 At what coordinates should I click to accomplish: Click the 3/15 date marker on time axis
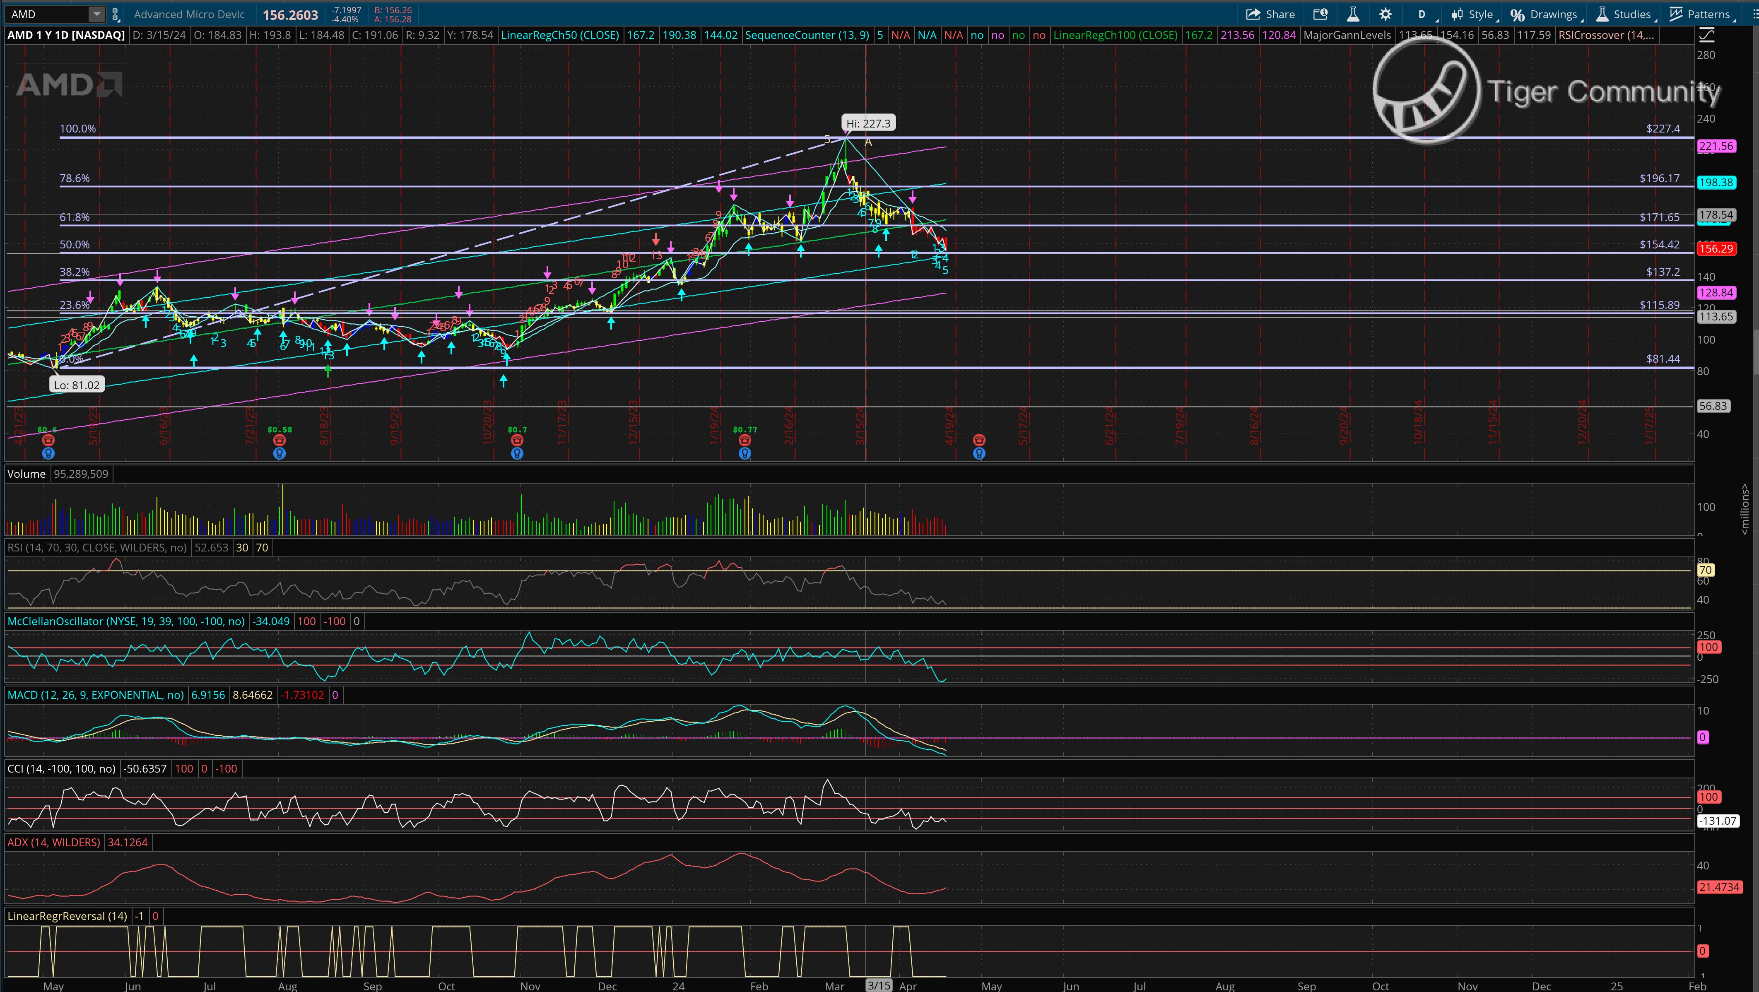879,986
